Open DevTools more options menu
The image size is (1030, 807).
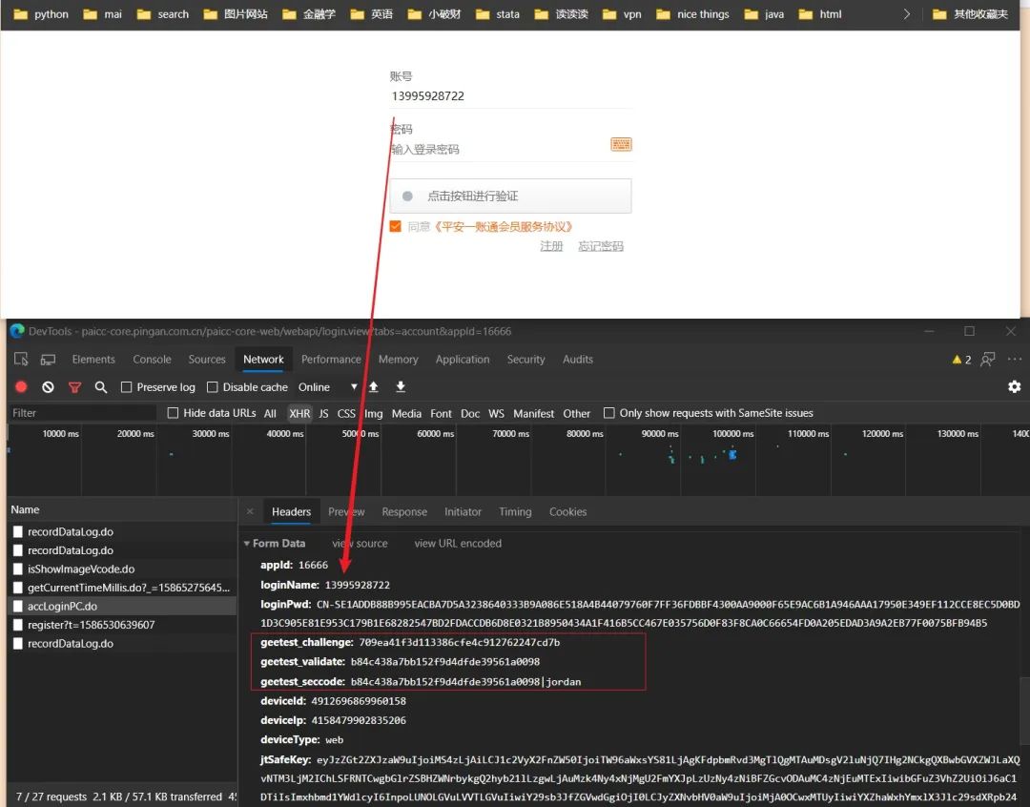coord(1015,359)
